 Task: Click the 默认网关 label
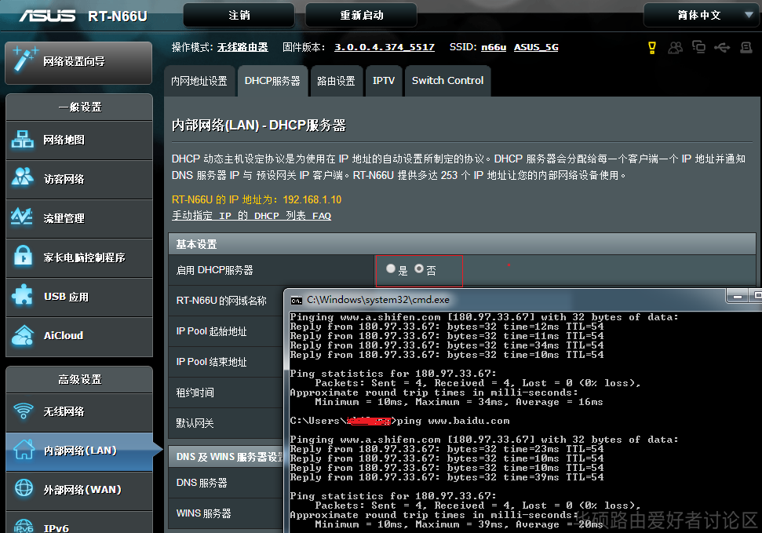click(195, 423)
